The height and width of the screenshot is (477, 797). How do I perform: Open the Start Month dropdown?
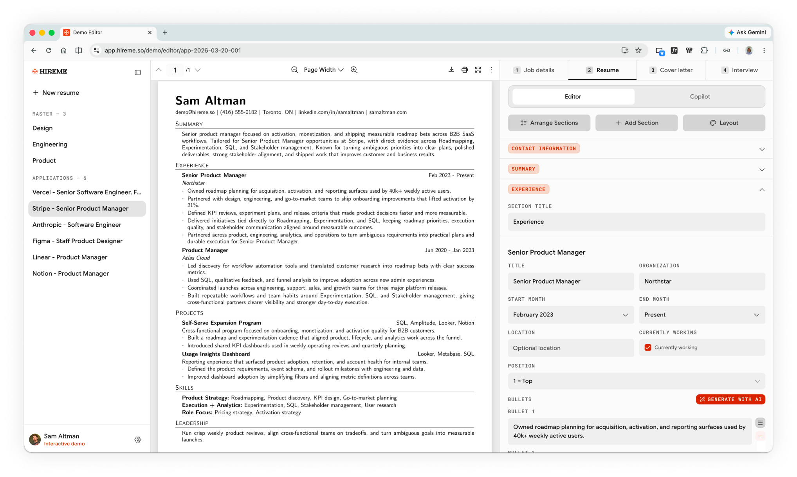tap(571, 314)
